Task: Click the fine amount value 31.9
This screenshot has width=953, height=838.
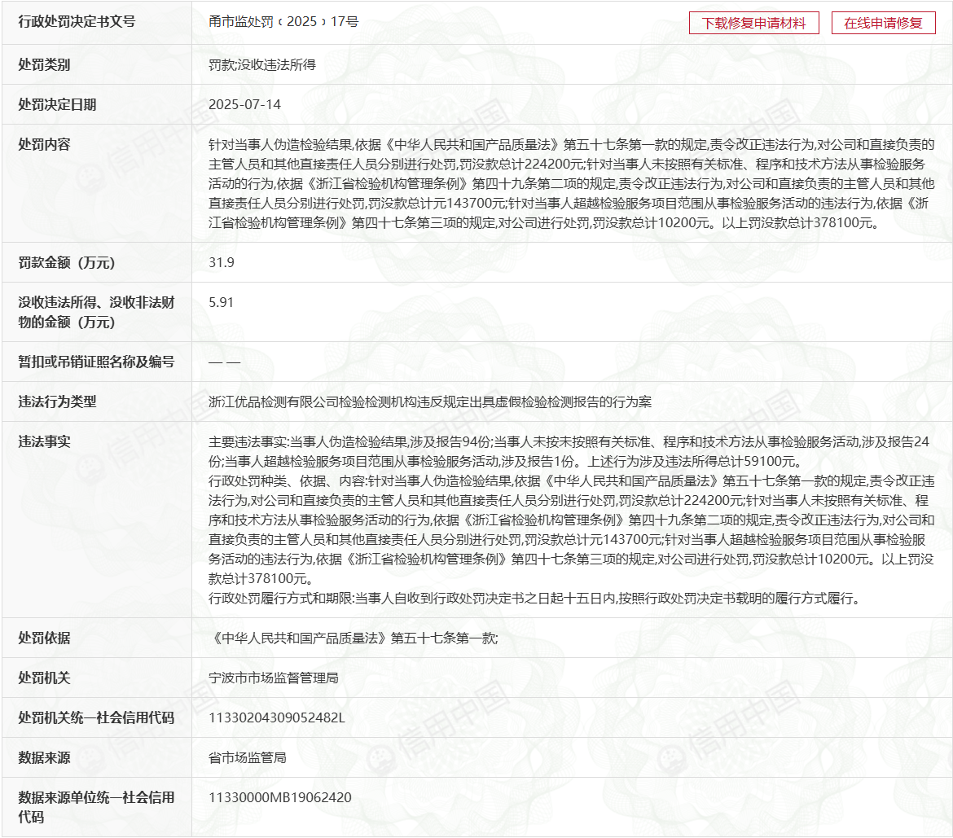Action: pos(222,262)
